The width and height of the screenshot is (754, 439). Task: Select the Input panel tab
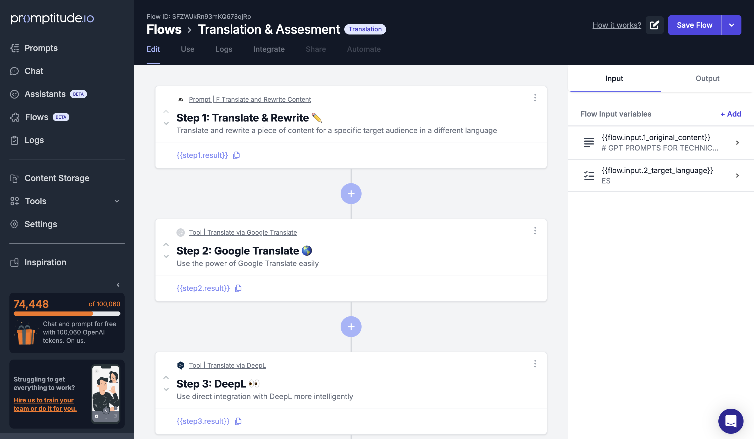pyautogui.click(x=614, y=79)
